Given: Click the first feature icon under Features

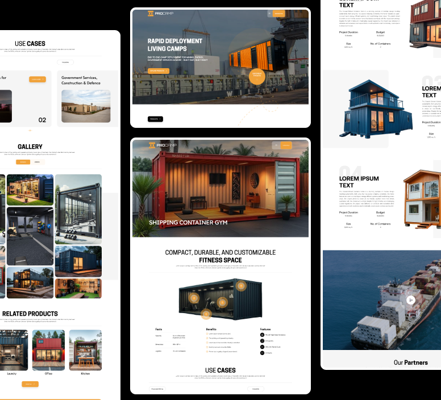Looking at the screenshot, I should 262,334.
